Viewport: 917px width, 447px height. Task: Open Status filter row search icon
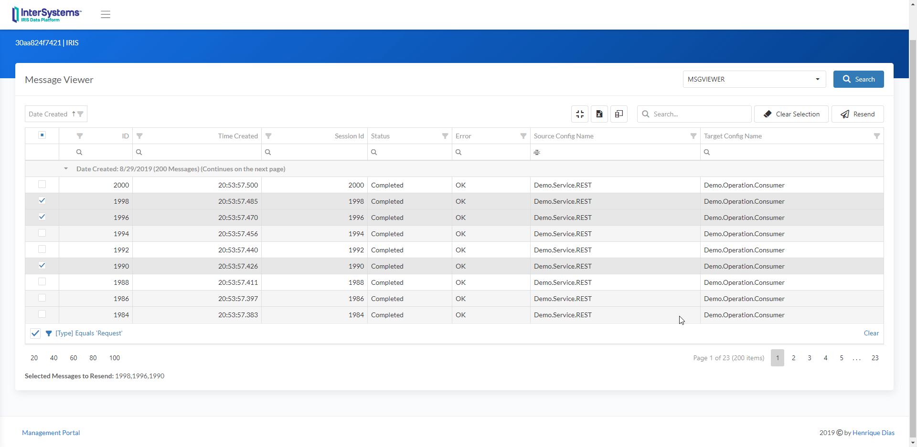374,152
